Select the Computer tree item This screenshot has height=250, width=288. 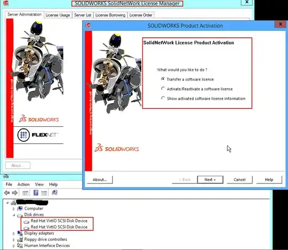tap(30, 208)
